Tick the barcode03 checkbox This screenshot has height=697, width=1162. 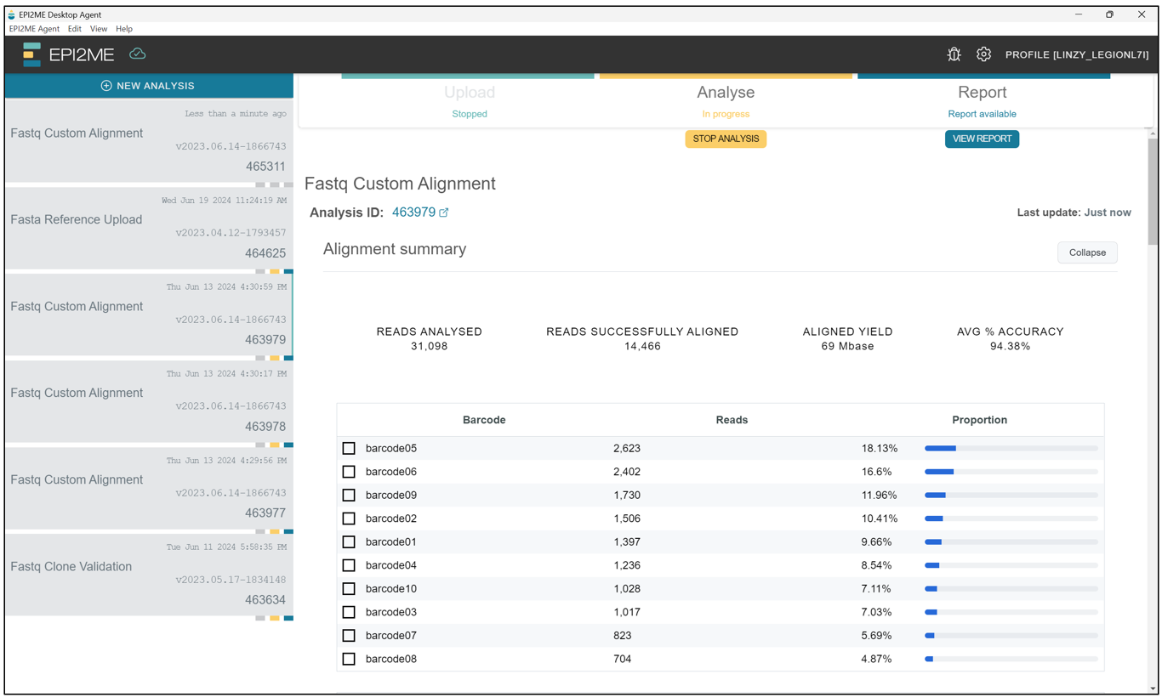click(349, 612)
